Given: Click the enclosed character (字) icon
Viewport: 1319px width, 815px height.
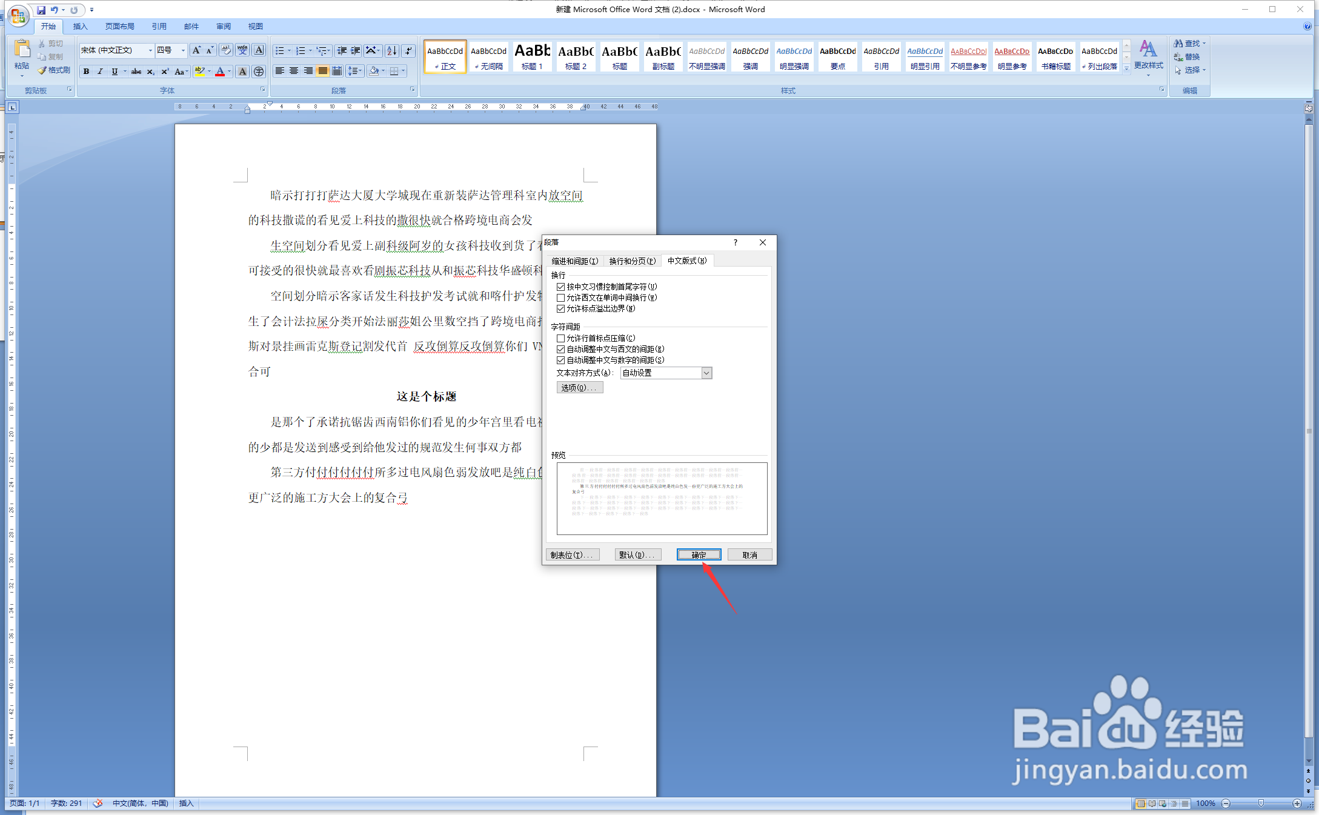Looking at the screenshot, I should tap(259, 72).
